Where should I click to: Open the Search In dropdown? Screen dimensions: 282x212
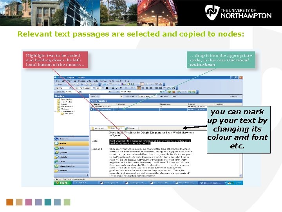[x=131, y=97]
